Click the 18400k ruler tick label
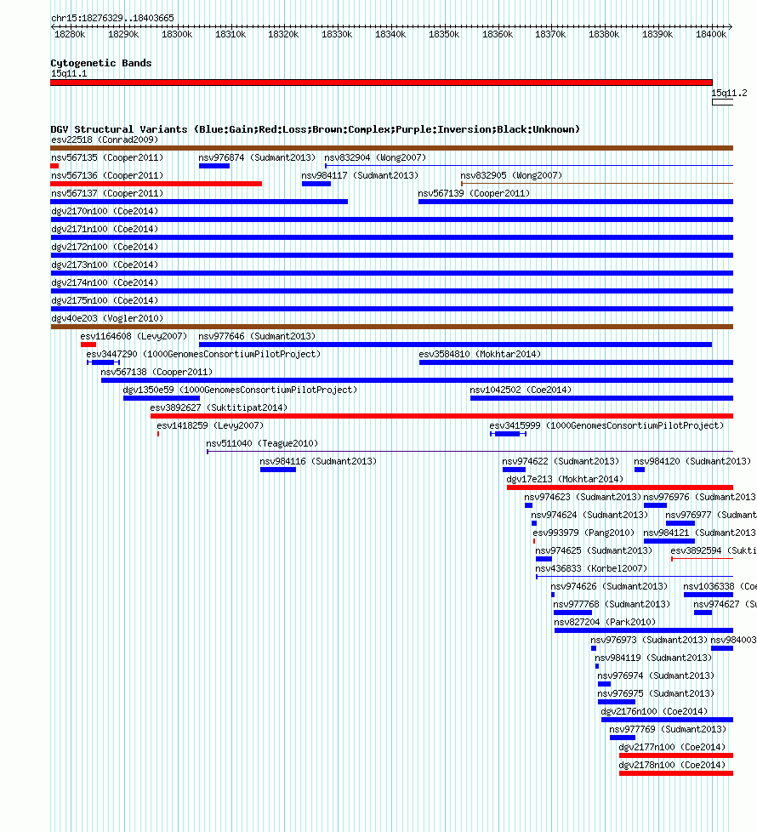Screen dimensions: 757x832 pyautogui.click(x=711, y=35)
